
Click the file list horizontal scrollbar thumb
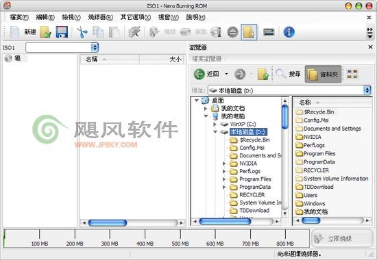tap(311, 220)
